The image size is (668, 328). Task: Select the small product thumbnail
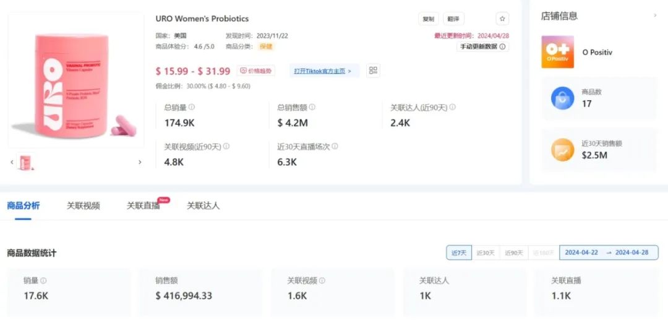[x=25, y=162]
